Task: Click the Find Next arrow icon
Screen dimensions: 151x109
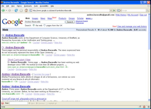Action: click(29, 103)
